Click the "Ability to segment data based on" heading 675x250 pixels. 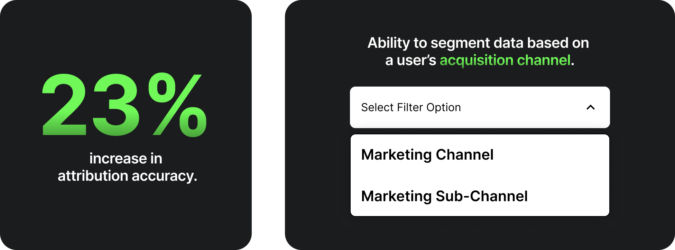pos(478,43)
